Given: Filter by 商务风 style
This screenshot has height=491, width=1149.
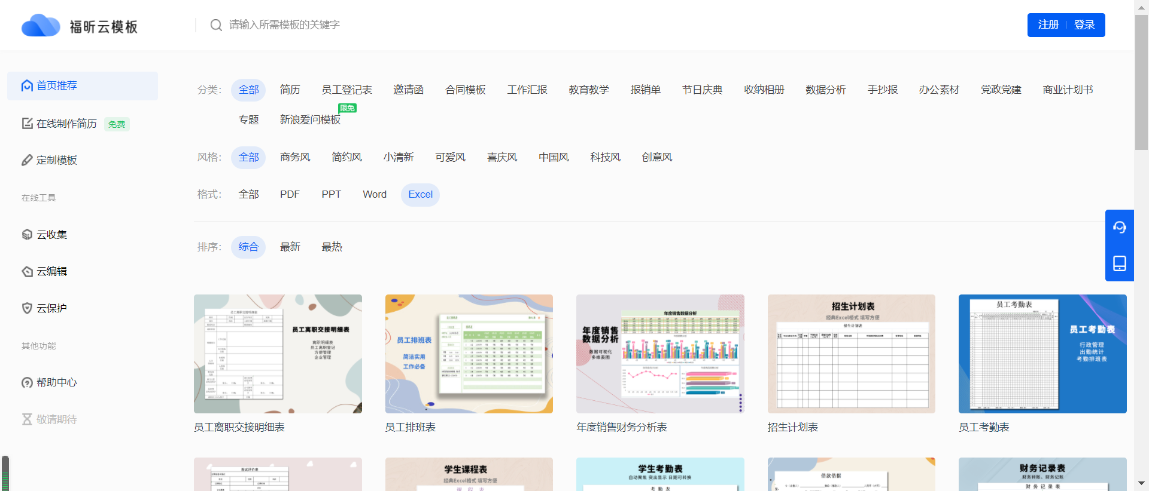Looking at the screenshot, I should [x=295, y=158].
